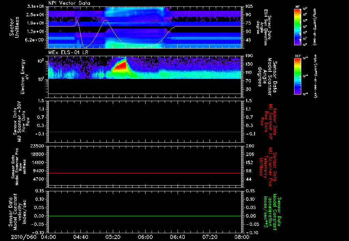Click the 'NF' color bar heading
The image size is (349, 241).
pos(298,7)
